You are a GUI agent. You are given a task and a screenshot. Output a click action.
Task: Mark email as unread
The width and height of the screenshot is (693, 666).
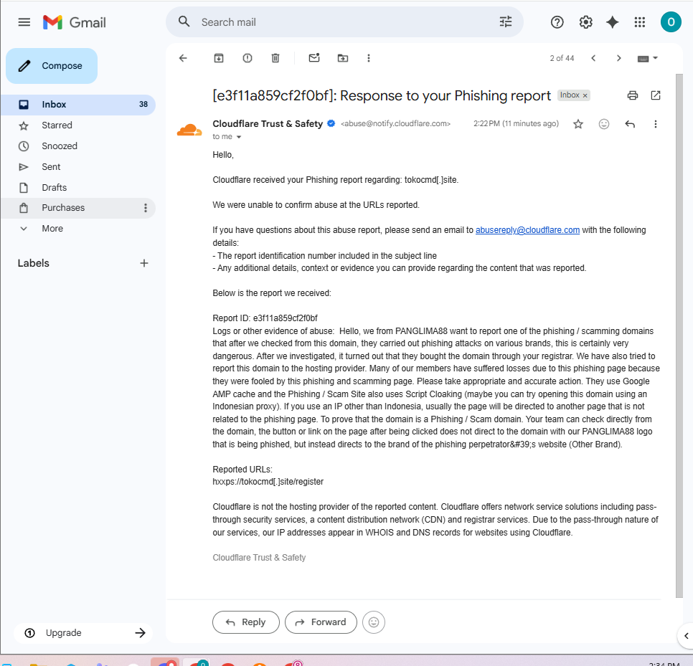click(x=314, y=58)
